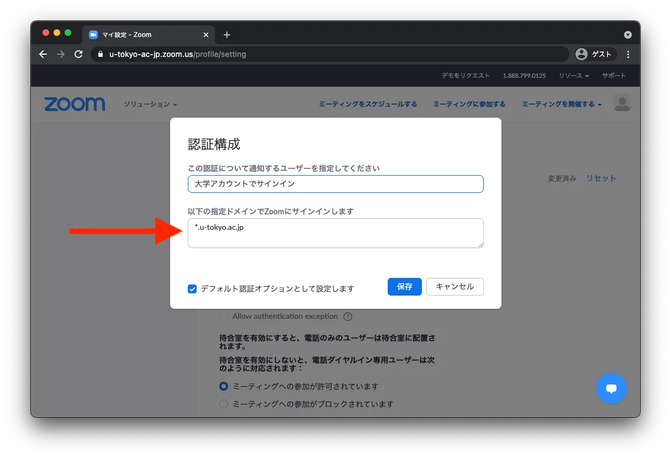Viewport: 671px width, 458px height.
Task: Expand the リソース dropdown menu
Action: point(574,76)
